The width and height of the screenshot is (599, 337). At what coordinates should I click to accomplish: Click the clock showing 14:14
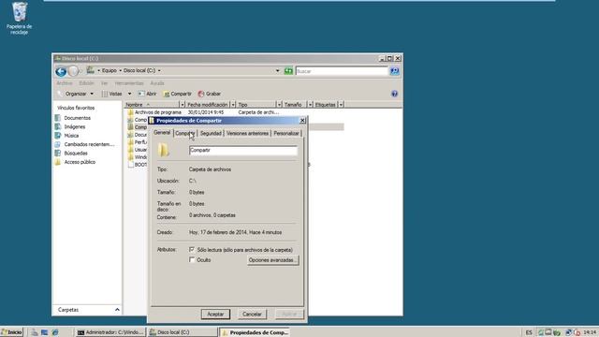click(x=590, y=332)
